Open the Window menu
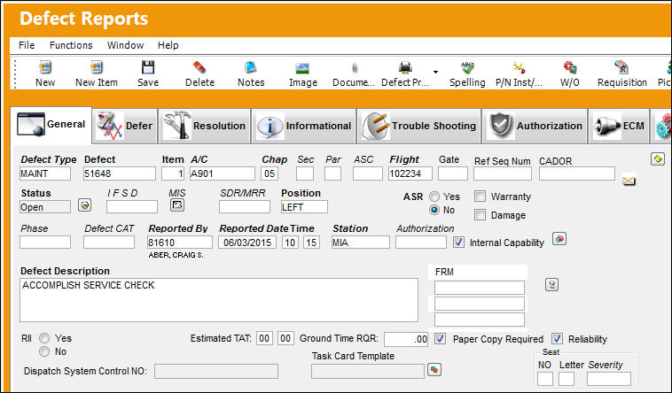Image resolution: width=672 pixels, height=393 pixels. [125, 45]
